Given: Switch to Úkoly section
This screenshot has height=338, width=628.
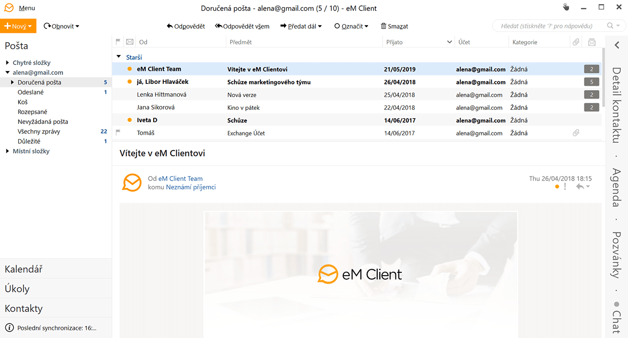Looking at the screenshot, I should point(56,288).
